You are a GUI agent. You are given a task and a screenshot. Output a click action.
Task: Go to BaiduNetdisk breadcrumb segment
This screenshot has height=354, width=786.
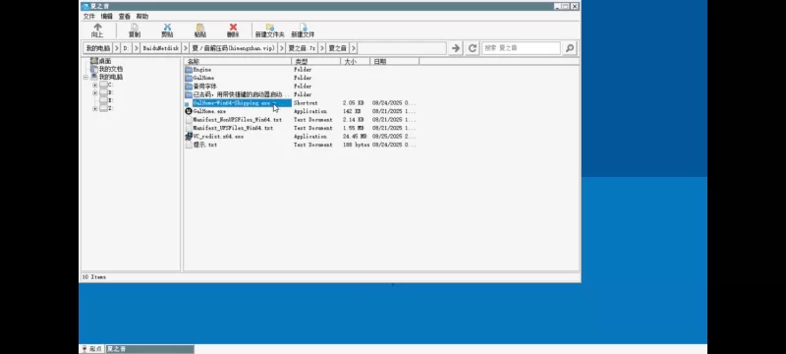[160, 48]
